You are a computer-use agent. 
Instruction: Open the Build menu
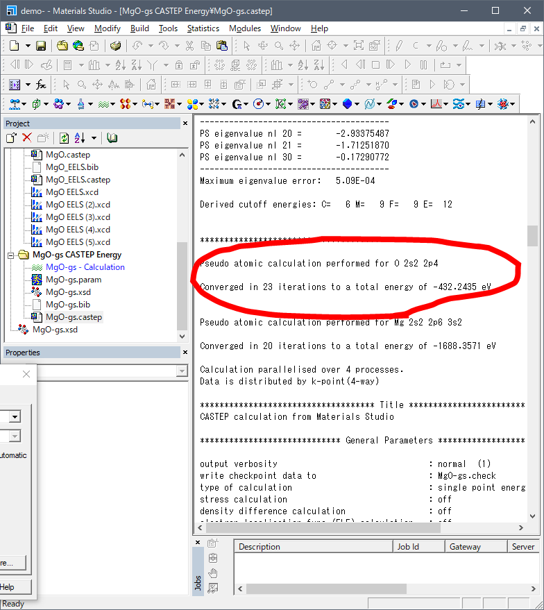(139, 28)
